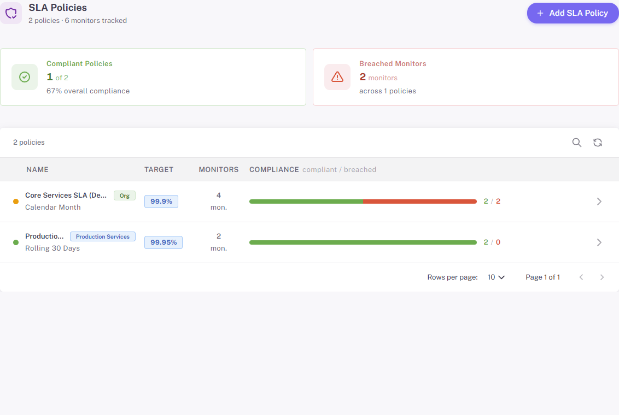Click the SLA Policies shield icon
619x415 pixels.
click(x=11, y=13)
